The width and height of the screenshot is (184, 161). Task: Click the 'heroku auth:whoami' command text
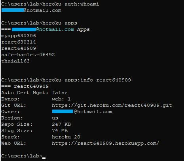tap(70, 4)
